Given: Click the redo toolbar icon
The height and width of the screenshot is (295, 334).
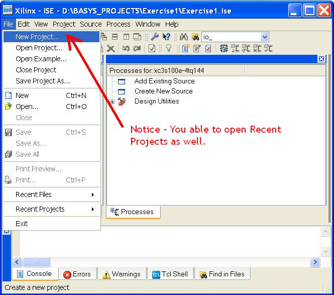Looking at the screenshot, I should [137, 49].
